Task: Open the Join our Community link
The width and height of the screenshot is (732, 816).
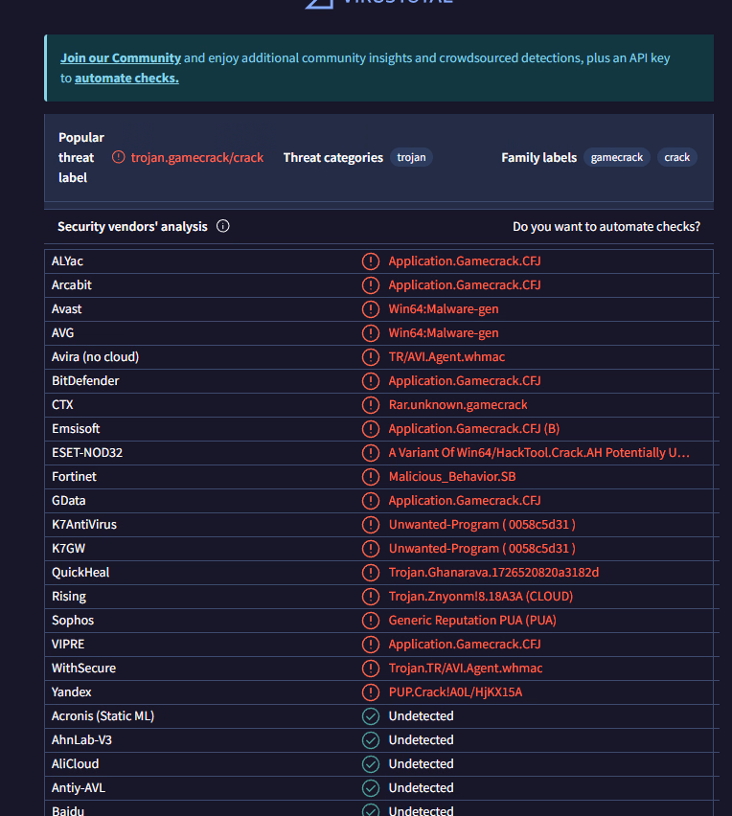Action: point(121,57)
